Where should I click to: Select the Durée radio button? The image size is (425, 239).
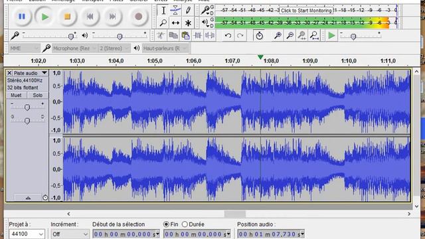tap(185, 224)
